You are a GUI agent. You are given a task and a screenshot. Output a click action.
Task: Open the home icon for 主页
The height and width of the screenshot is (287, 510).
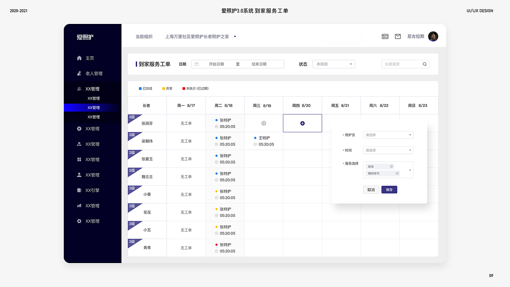pos(79,58)
